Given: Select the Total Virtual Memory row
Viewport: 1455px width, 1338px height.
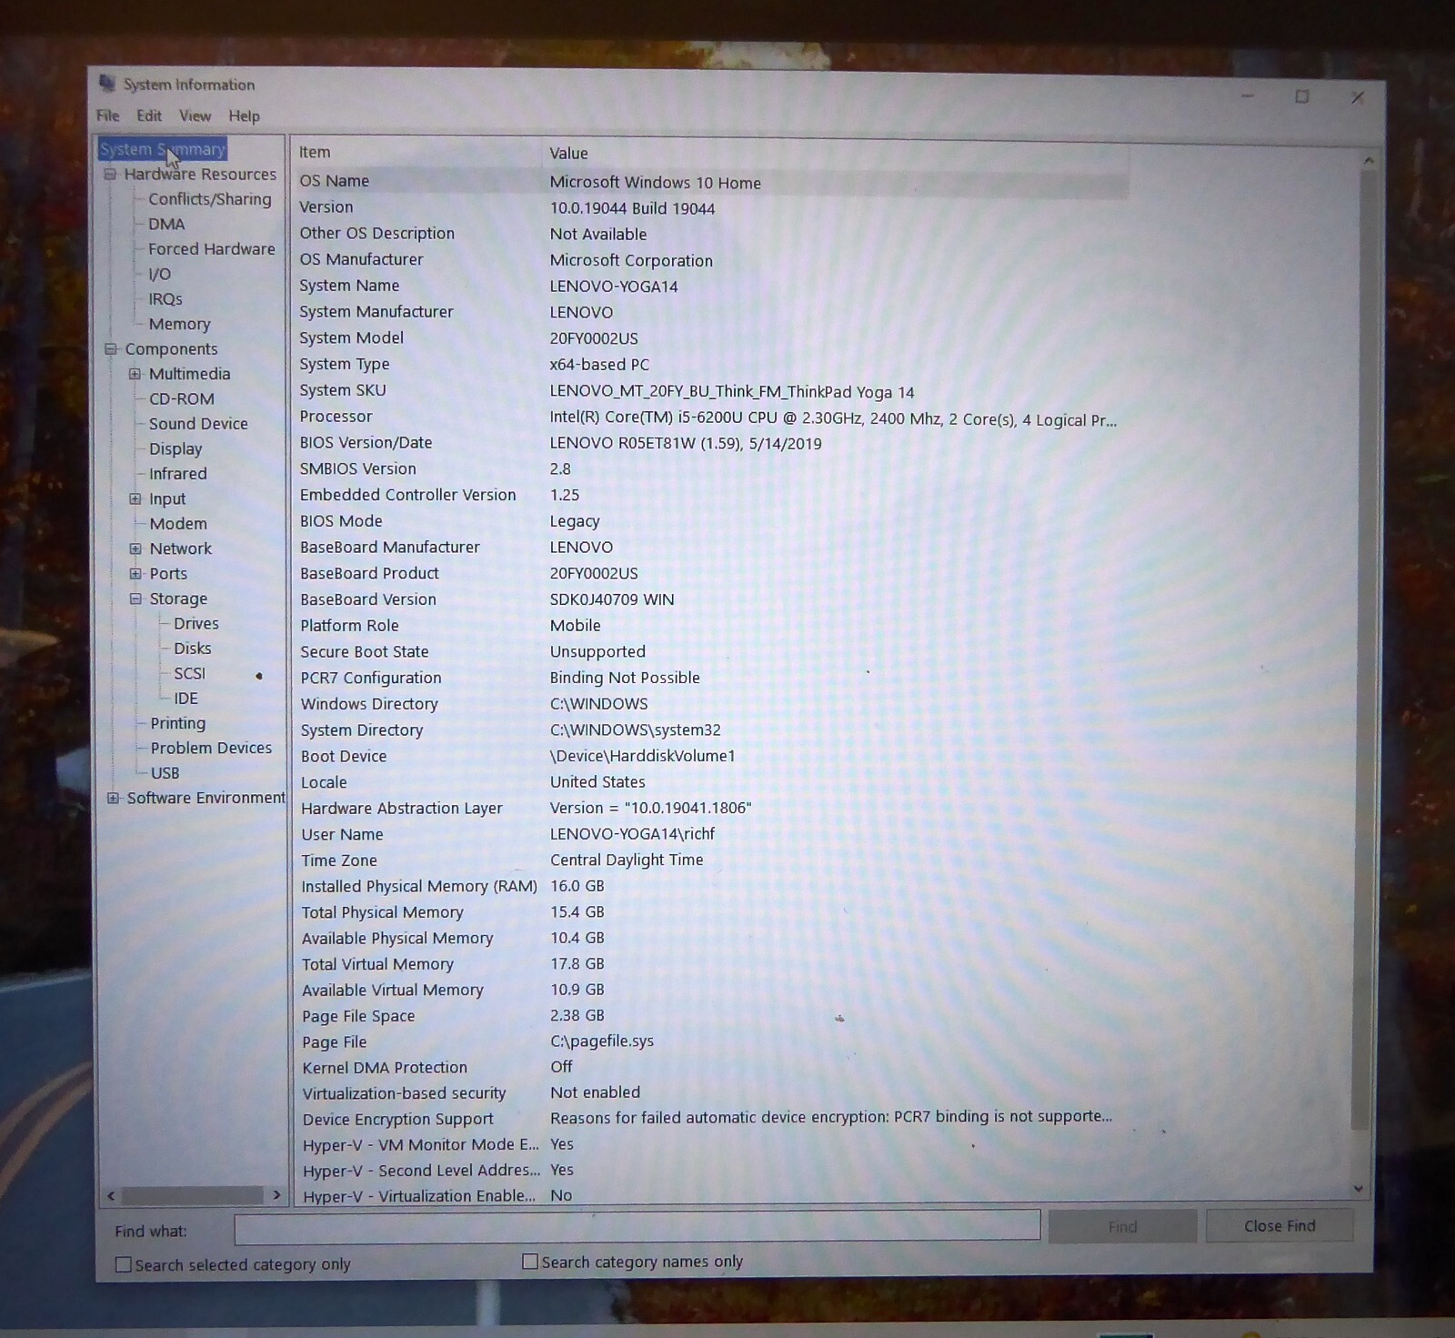Looking at the screenshot, I should [x=708, y=964].
